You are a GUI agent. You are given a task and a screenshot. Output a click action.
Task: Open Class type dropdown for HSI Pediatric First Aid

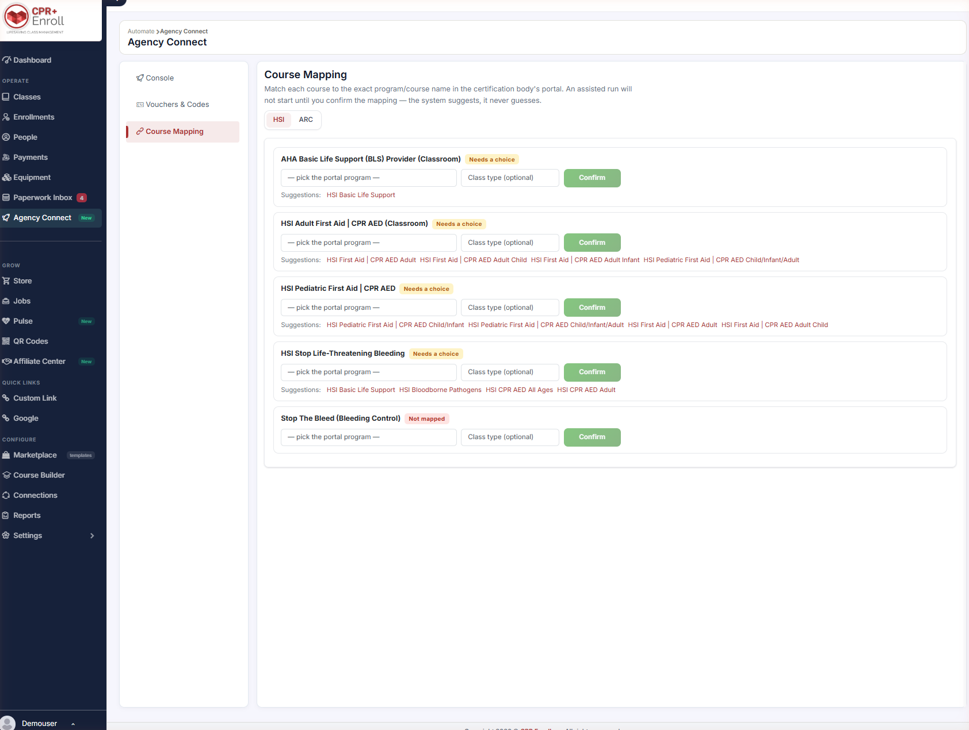[510, 308]
